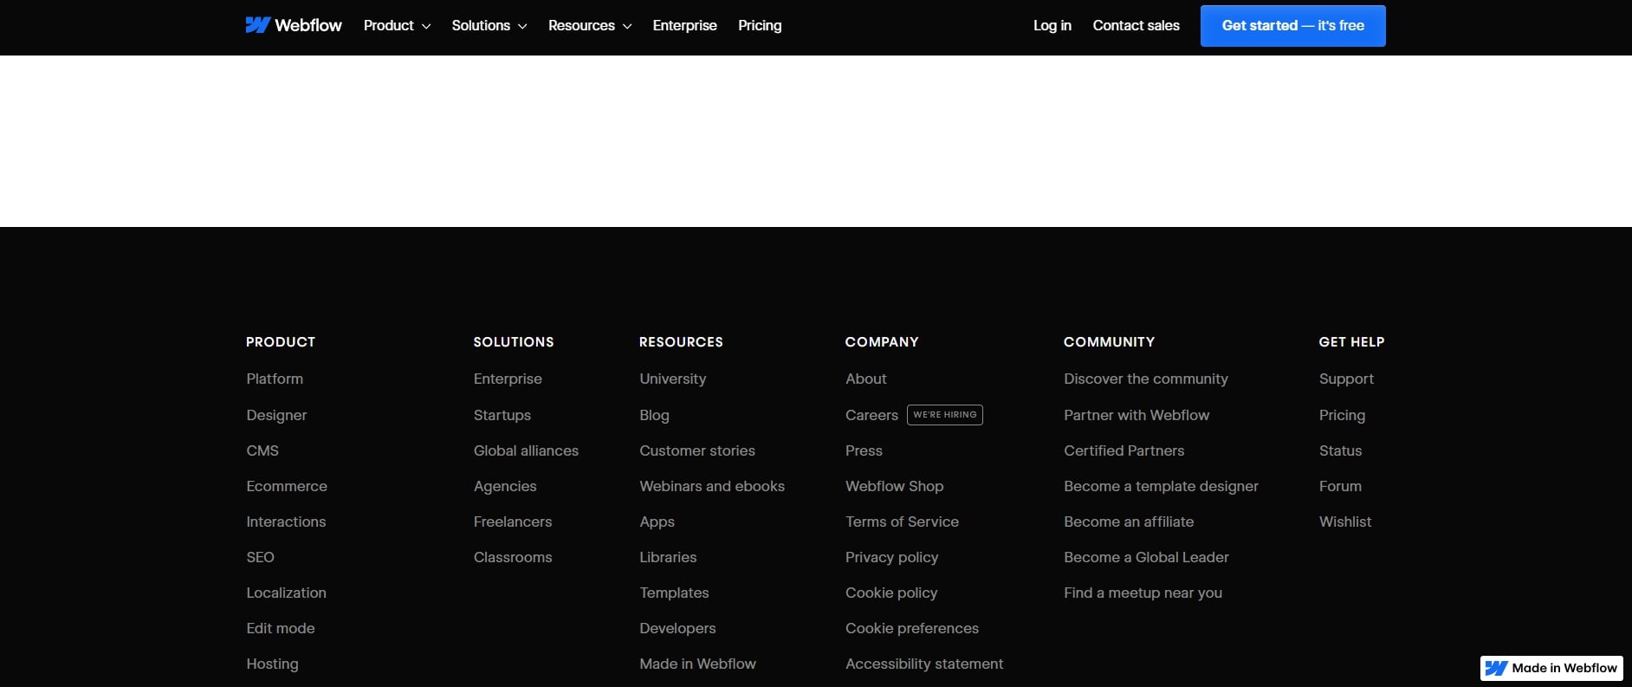1632x687 pixels.
Task: Go to Apps footer link
Action: [657, 522]
